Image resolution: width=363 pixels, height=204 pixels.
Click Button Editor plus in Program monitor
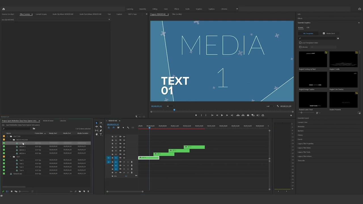point(291,115)
